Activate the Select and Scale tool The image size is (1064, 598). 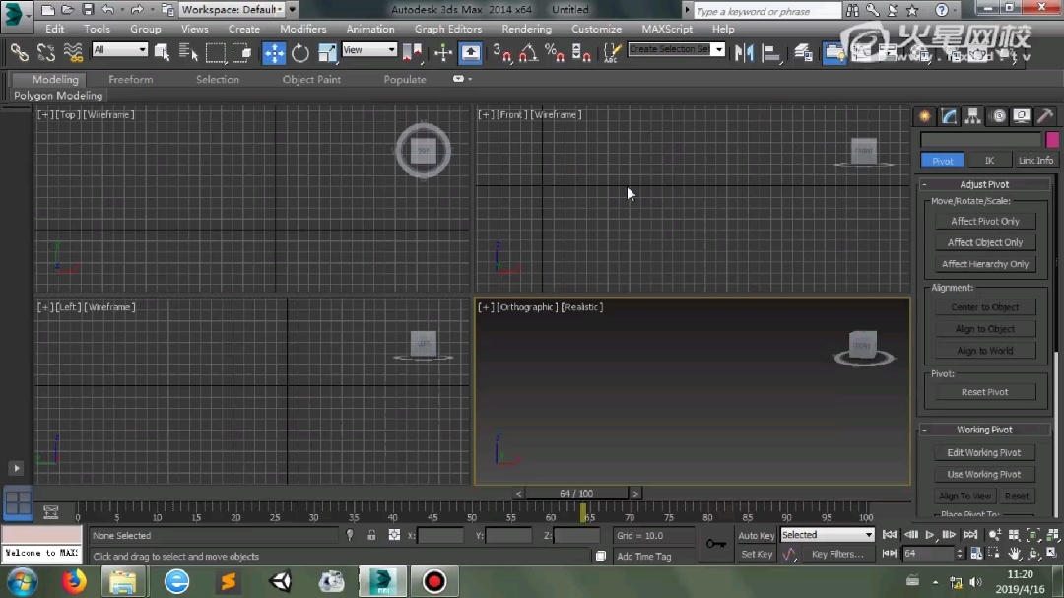326,52
